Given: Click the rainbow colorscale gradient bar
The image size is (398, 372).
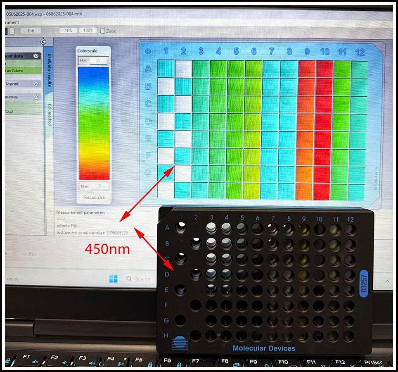Looking at the screenshot, I should [x=94, y=123].
